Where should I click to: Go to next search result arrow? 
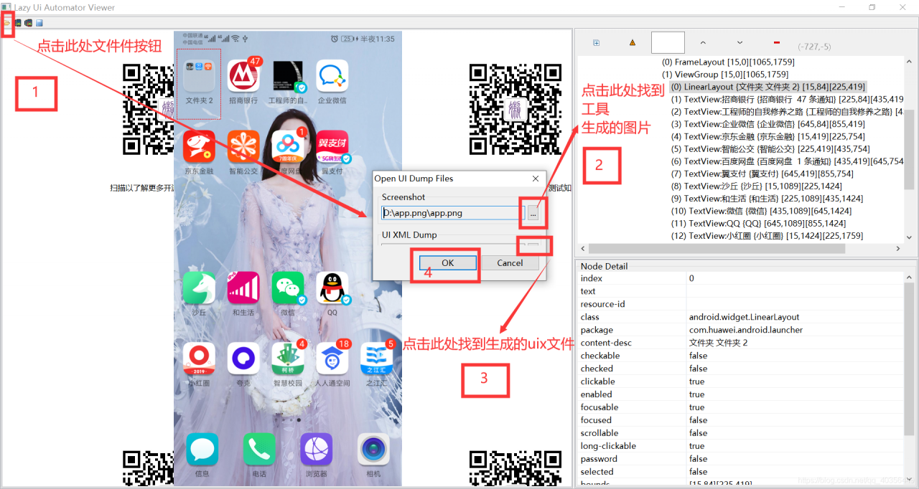pyautogui.click(x=740, y=43)
